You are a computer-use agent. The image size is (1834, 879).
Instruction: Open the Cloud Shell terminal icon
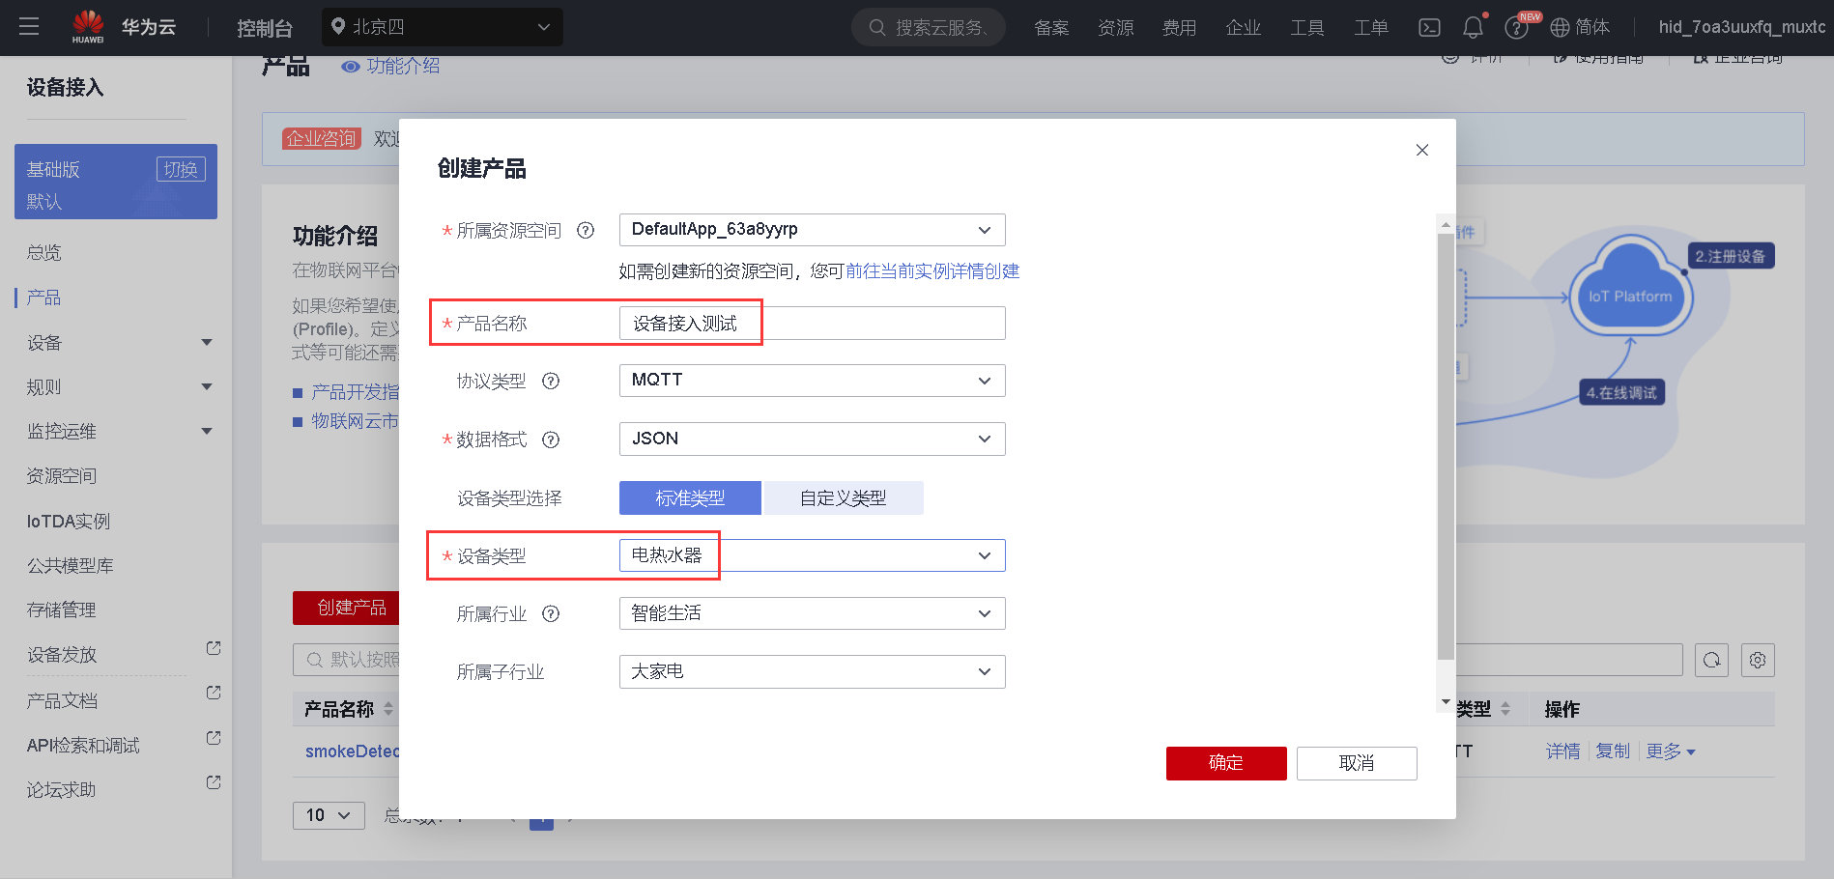click(1429, 28)
